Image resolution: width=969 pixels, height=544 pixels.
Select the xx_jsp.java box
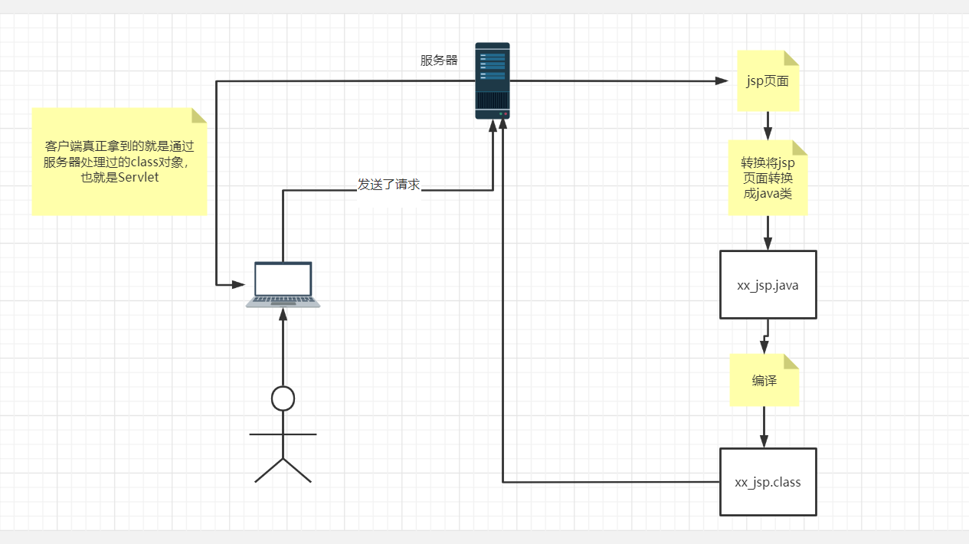pos(768,284)
